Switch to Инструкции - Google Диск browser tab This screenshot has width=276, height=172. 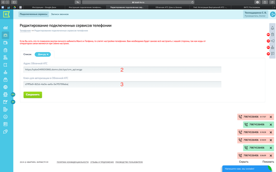pyautogui.click(x=44, y=7)
